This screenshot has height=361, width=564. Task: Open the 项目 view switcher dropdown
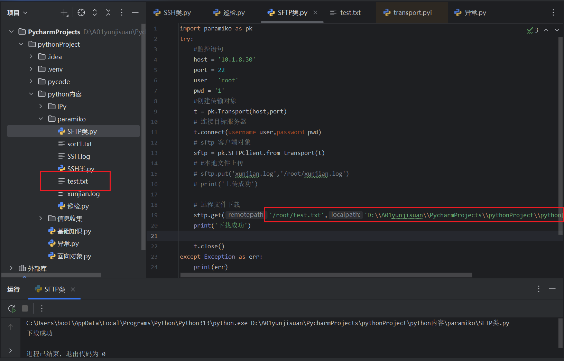[x=17, y=12]
